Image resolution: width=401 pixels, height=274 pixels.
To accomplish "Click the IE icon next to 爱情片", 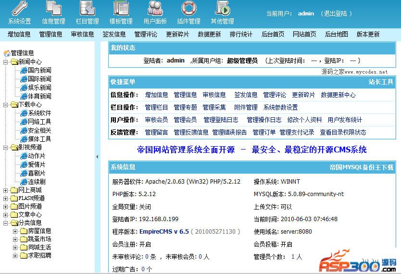I will [x=24, y=164].
